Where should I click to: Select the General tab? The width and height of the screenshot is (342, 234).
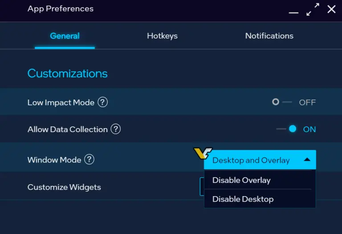[65, 36]
